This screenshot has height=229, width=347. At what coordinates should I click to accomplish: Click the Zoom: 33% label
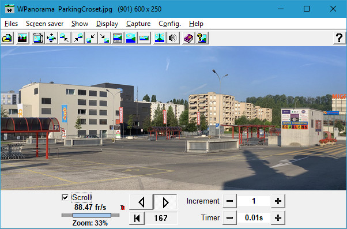(90, 223)
